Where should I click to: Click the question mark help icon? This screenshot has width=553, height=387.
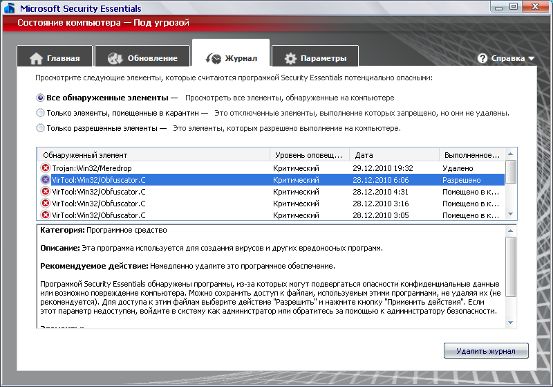(x=482, y=59)
